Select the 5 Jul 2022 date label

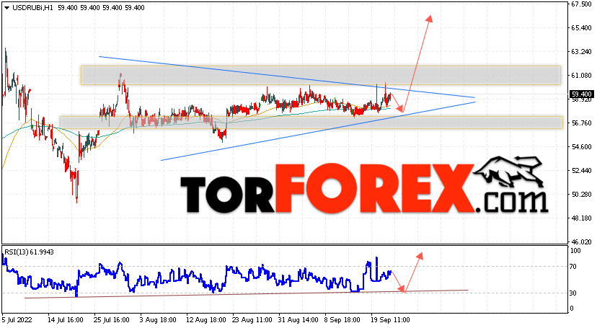pos(17,319)
